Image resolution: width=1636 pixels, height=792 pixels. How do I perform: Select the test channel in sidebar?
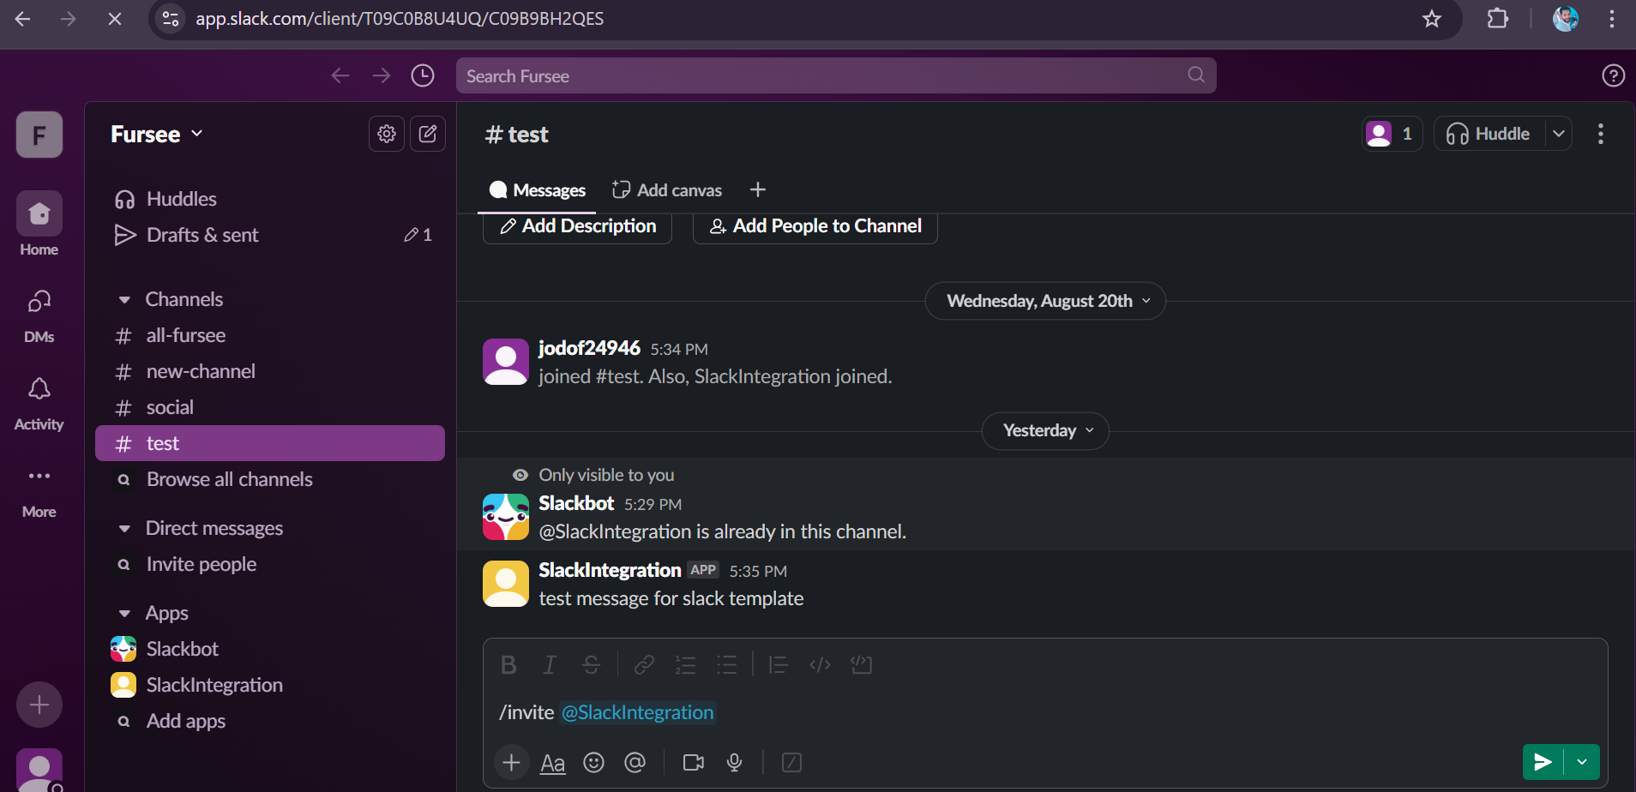coord(270,443)
